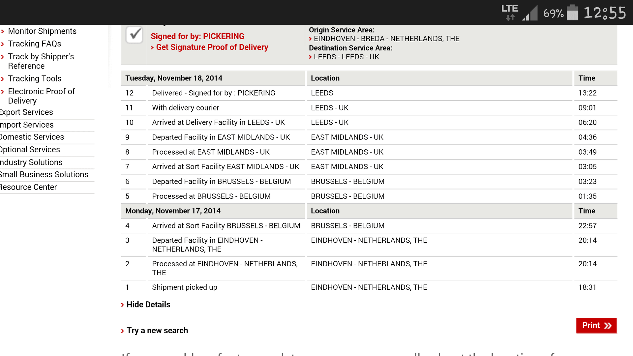This screenshot has width=633, height=356.
Task: Click red arrow beside Tracking FAQs
Action: pos(3,44)
